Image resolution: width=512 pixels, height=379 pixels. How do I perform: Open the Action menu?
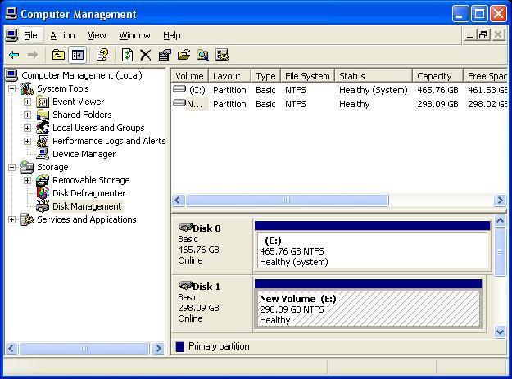point(62,35)
